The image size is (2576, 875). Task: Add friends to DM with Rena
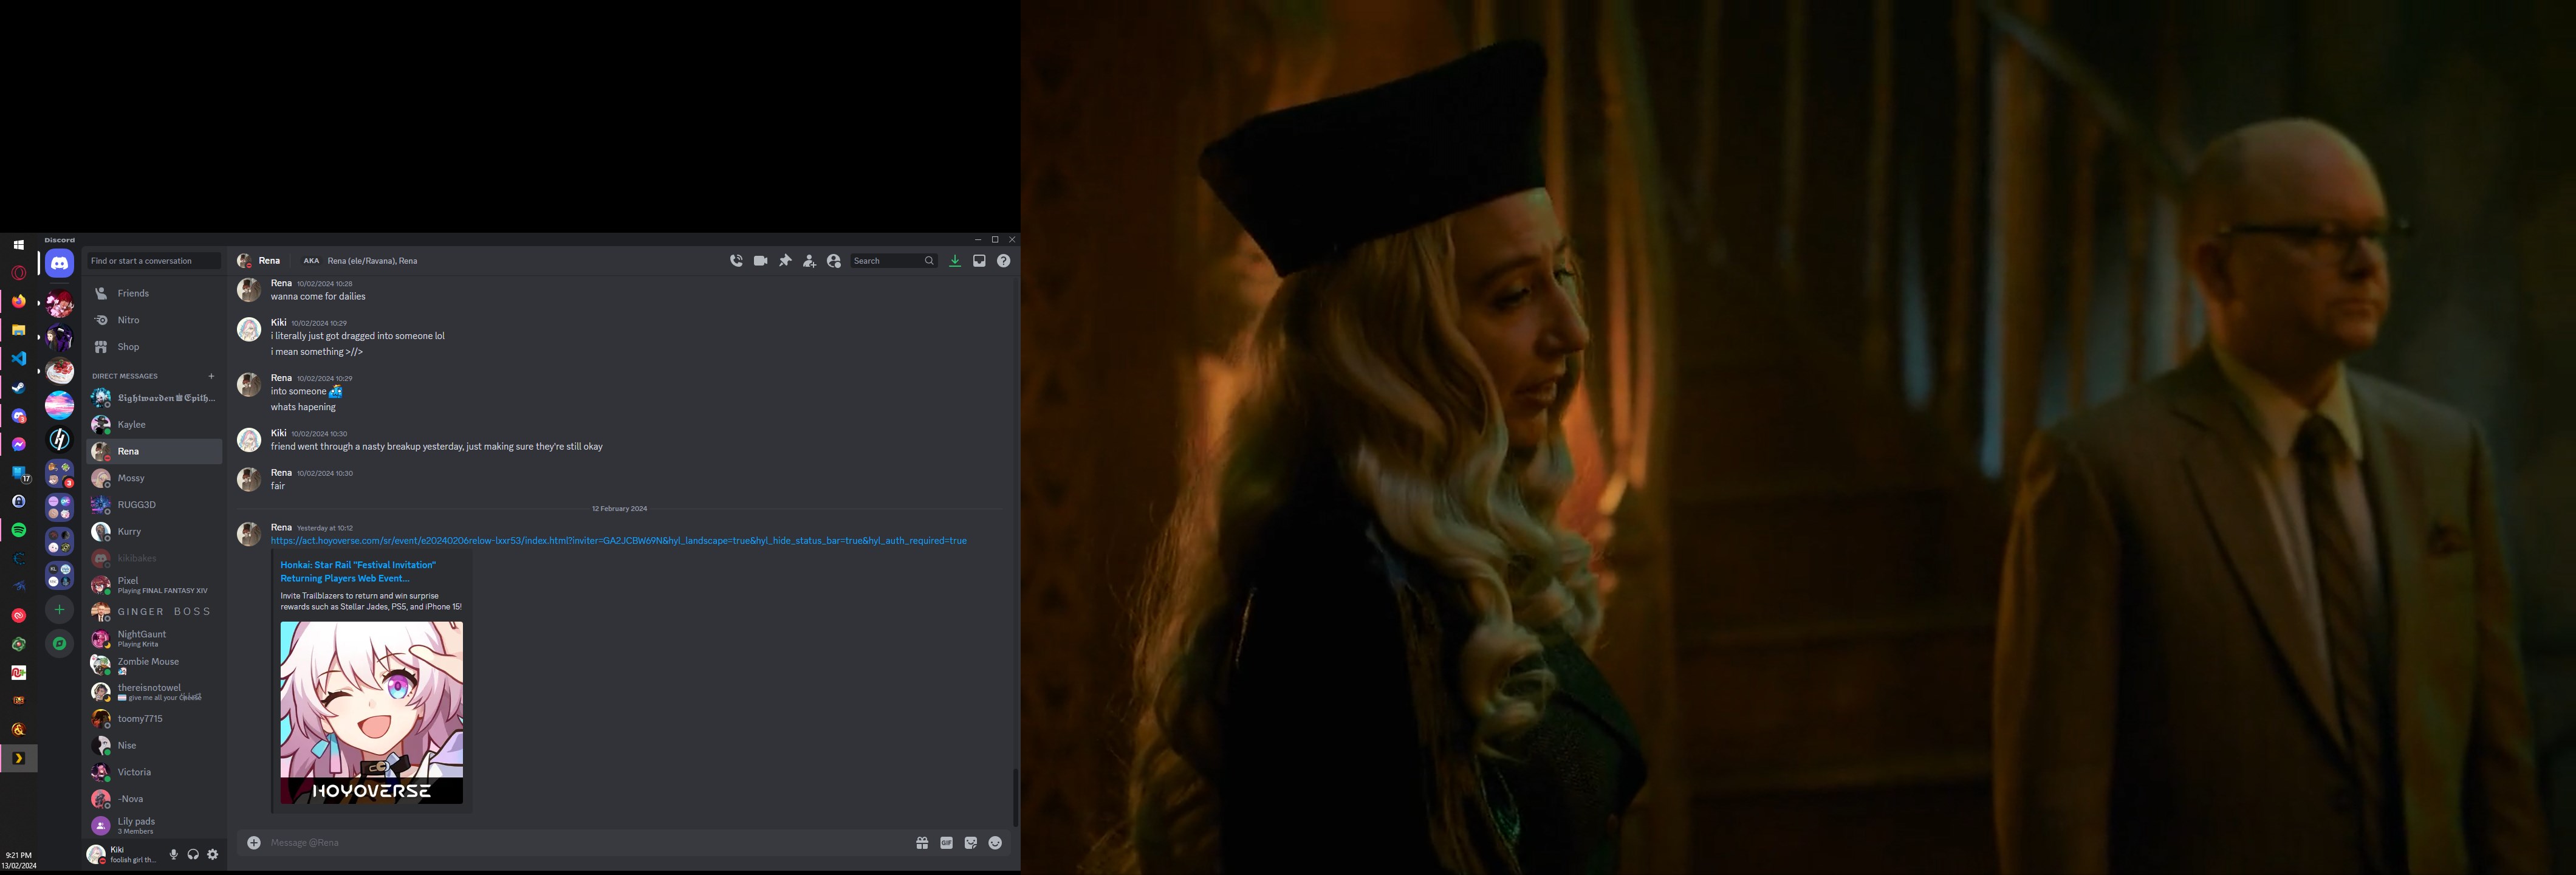click(x=809, y=261)
